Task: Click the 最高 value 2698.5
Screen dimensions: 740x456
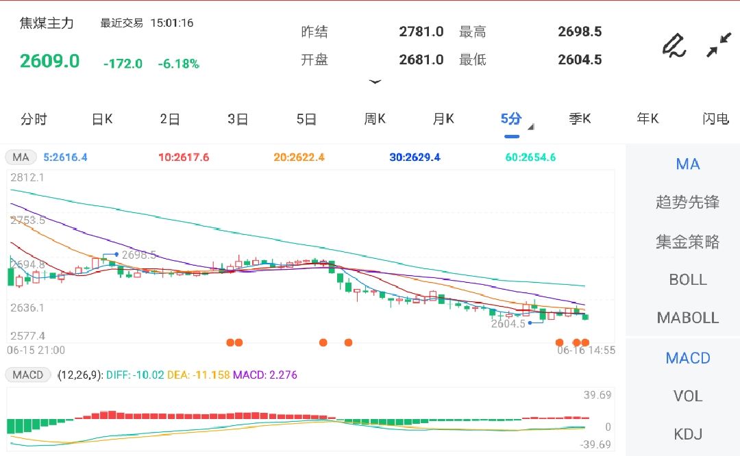Action: pos(580,31)
